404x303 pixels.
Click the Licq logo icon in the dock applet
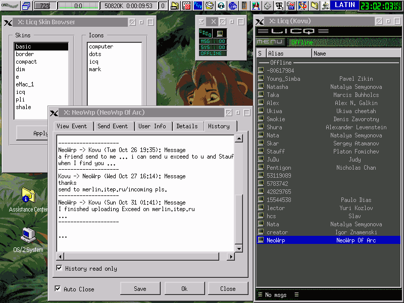pos(206,33)
